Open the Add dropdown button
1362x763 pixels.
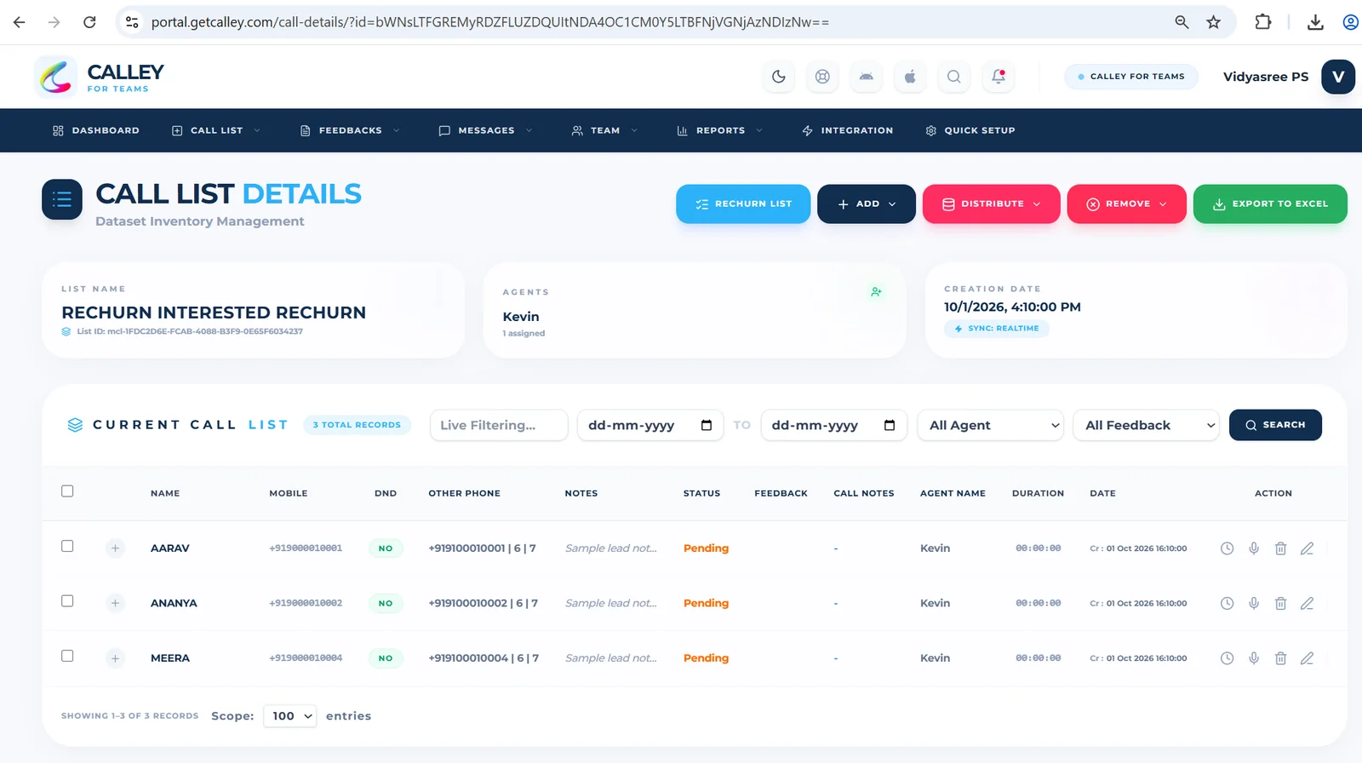coord(867,204)
